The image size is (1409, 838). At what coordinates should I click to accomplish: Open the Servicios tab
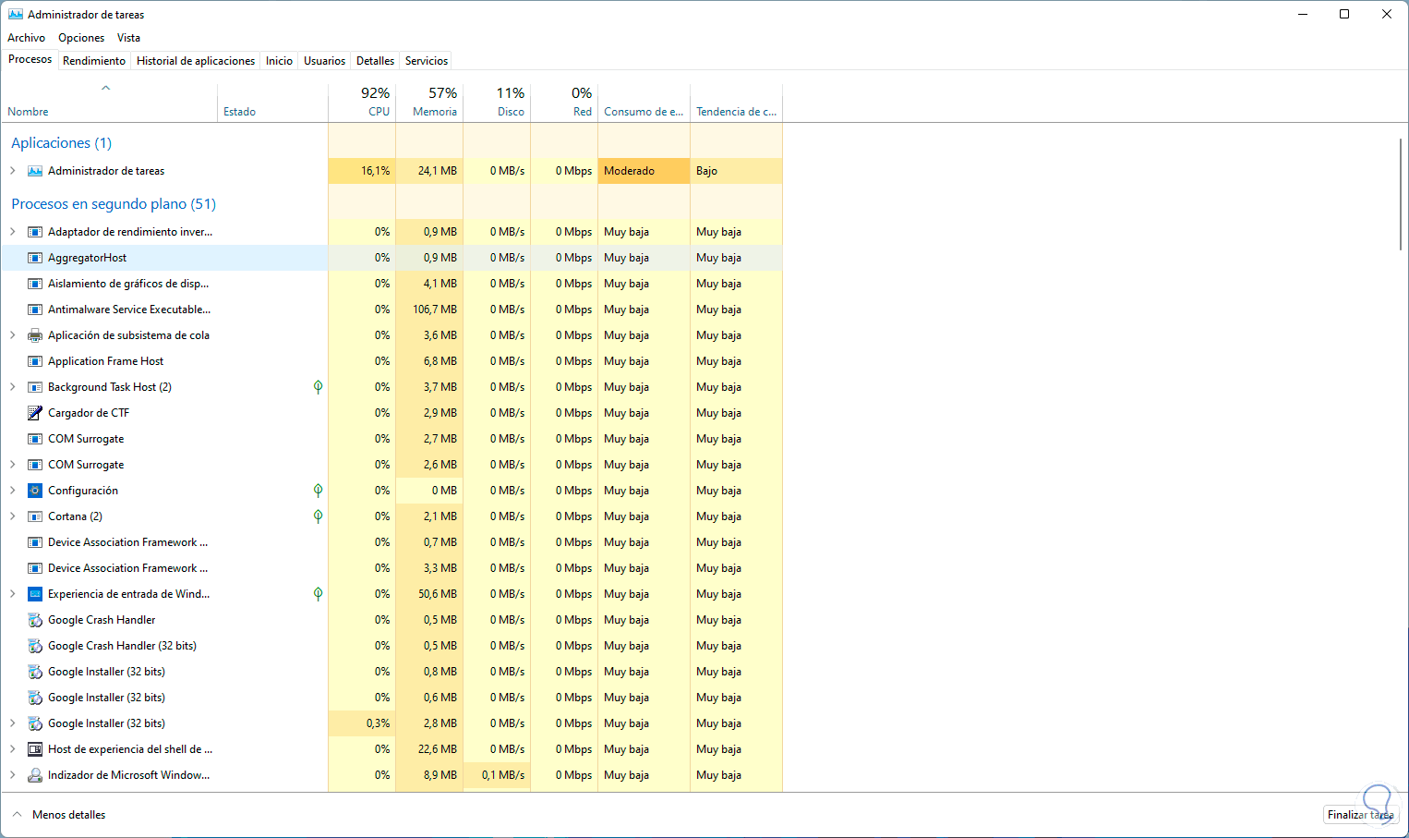[x=427, y=61]
